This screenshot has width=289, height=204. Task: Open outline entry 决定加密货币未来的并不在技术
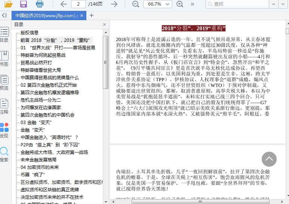[52, 197]
